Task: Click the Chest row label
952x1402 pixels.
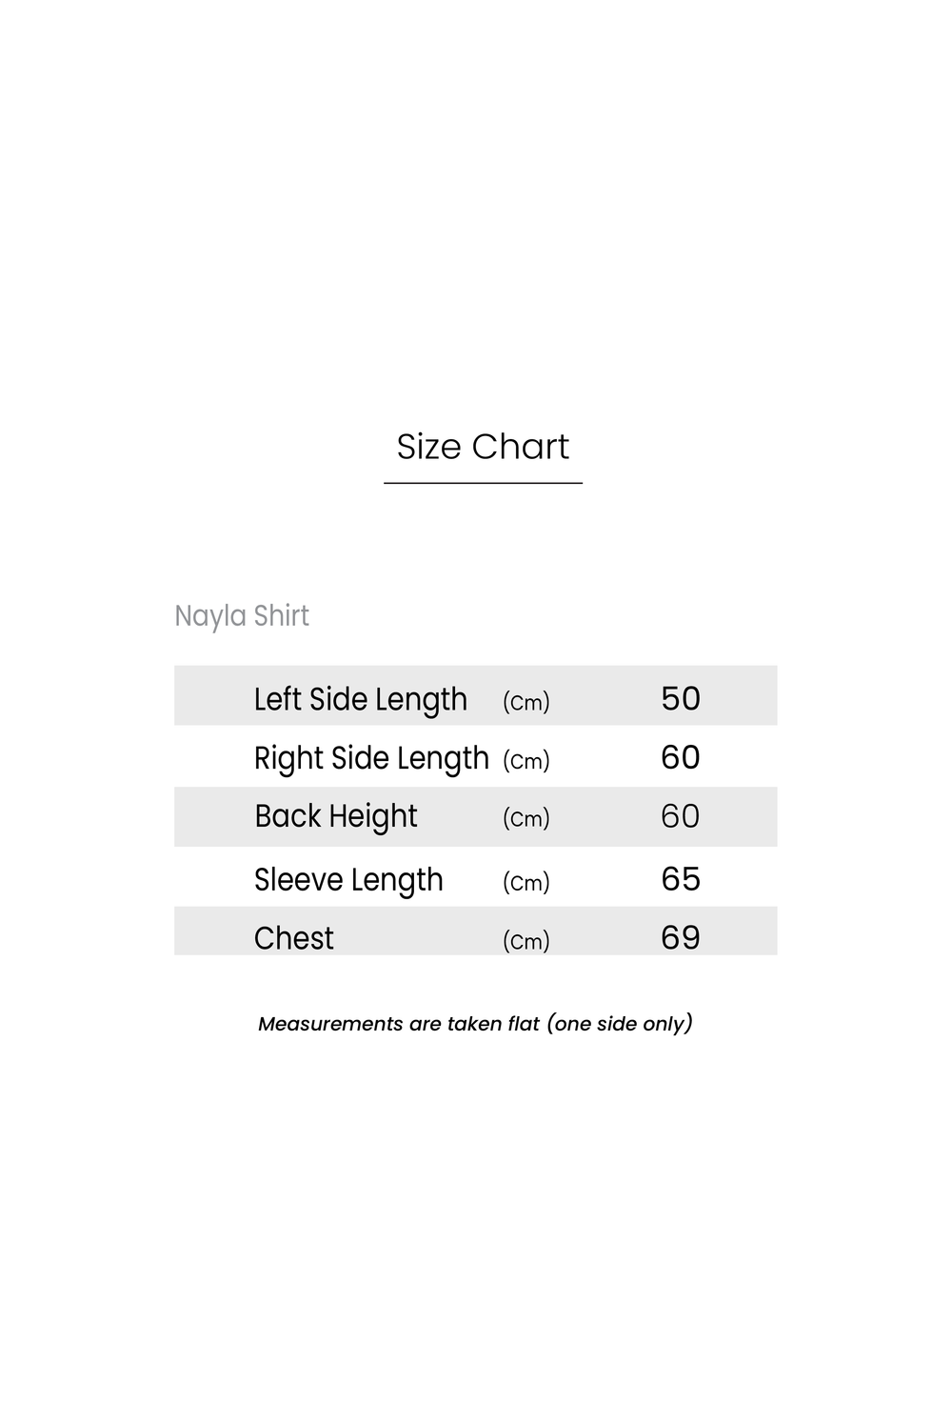Action: pyautogui.click(x=293, y=938)
